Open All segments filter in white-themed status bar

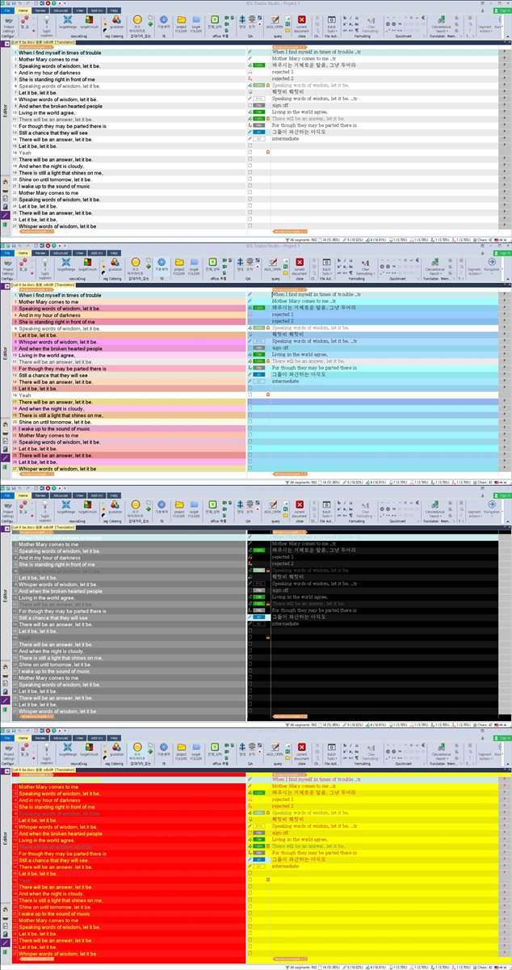(298, 239)
